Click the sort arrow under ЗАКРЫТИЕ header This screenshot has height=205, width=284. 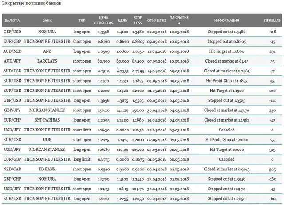coord(179,23)
